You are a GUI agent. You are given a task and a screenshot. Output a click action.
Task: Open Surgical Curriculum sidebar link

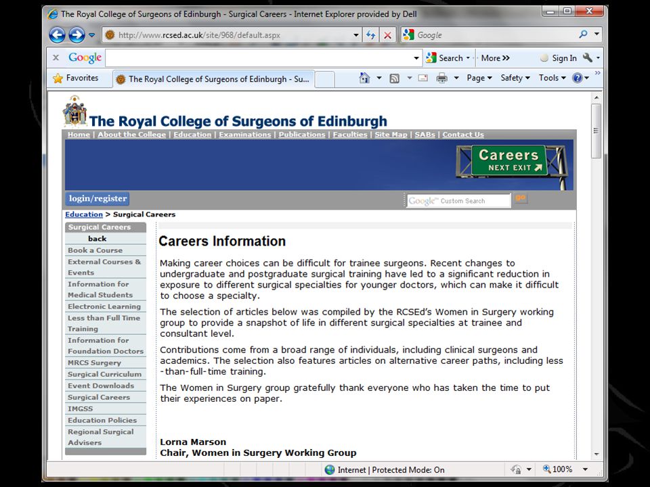[x=104, y=374]
